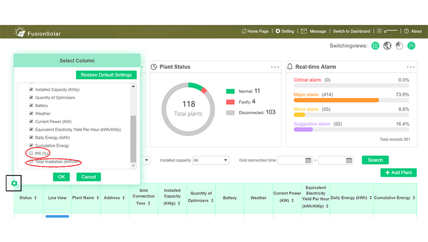Open Setting in the top menu
The width and height of the screenshot is (428, 242).
click(x=285, y=31)
